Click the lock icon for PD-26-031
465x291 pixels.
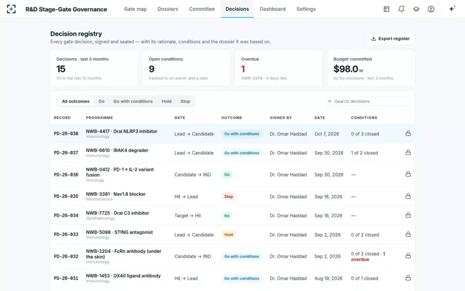click(408, 278)
